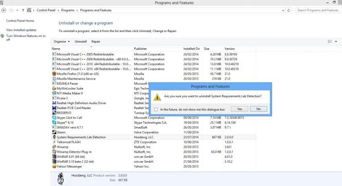Click the Forward navigation arrow
The height and width of the screenshot is (186, 342).
[x=11, y=10]
